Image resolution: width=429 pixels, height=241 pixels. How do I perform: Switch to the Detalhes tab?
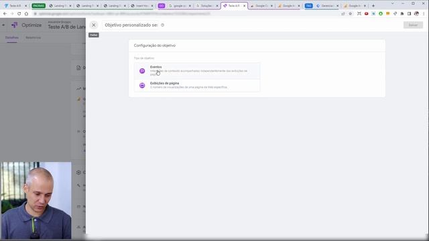pyautogui.click(x=12, y=37)
